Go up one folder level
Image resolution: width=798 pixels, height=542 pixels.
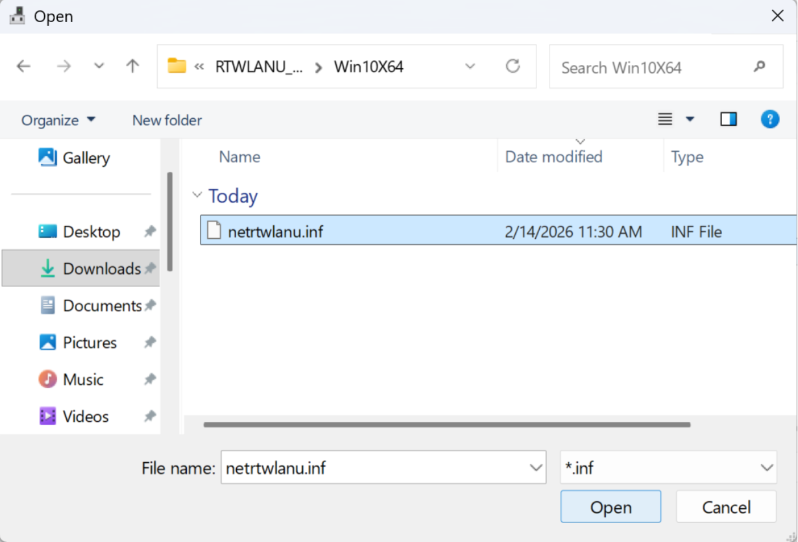coord(133,66)
